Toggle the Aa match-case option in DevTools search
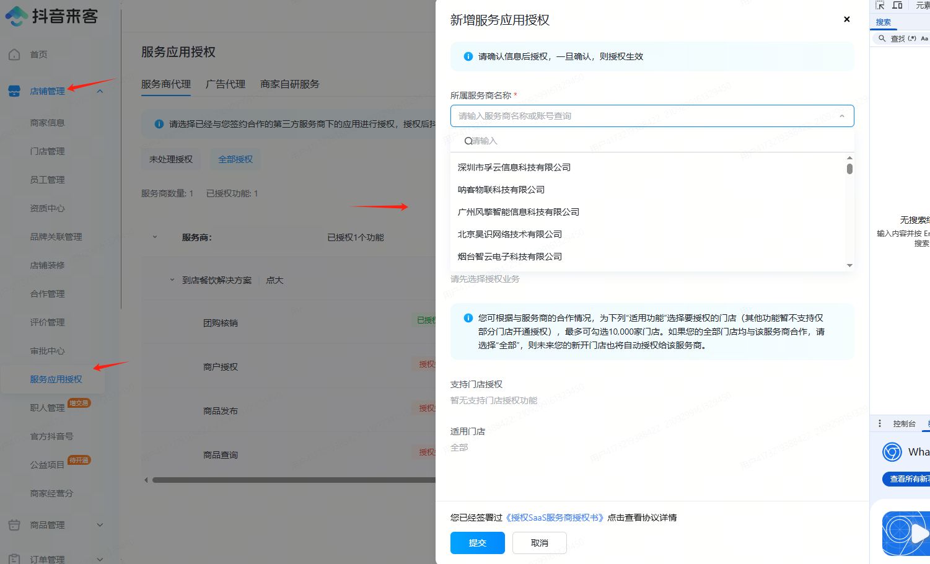930x564 pixels. pyautogui.click(x=924, y=38)
